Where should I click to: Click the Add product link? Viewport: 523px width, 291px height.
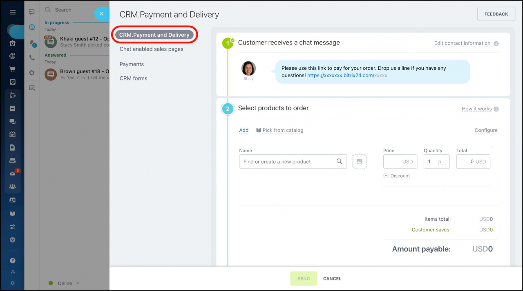[244, 130]
